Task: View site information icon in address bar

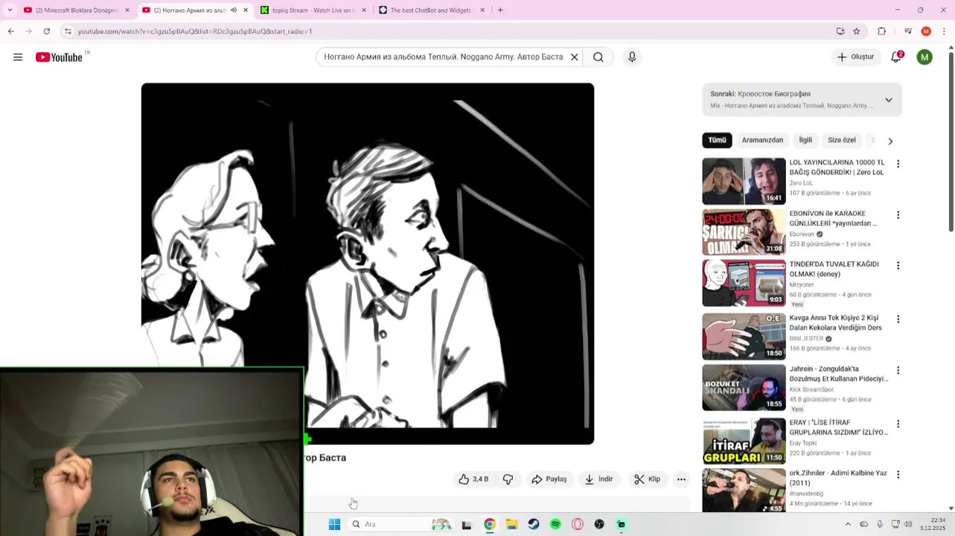Action: 68,31
